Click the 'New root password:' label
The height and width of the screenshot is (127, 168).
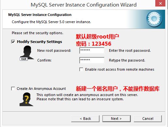tap(54, 50)
